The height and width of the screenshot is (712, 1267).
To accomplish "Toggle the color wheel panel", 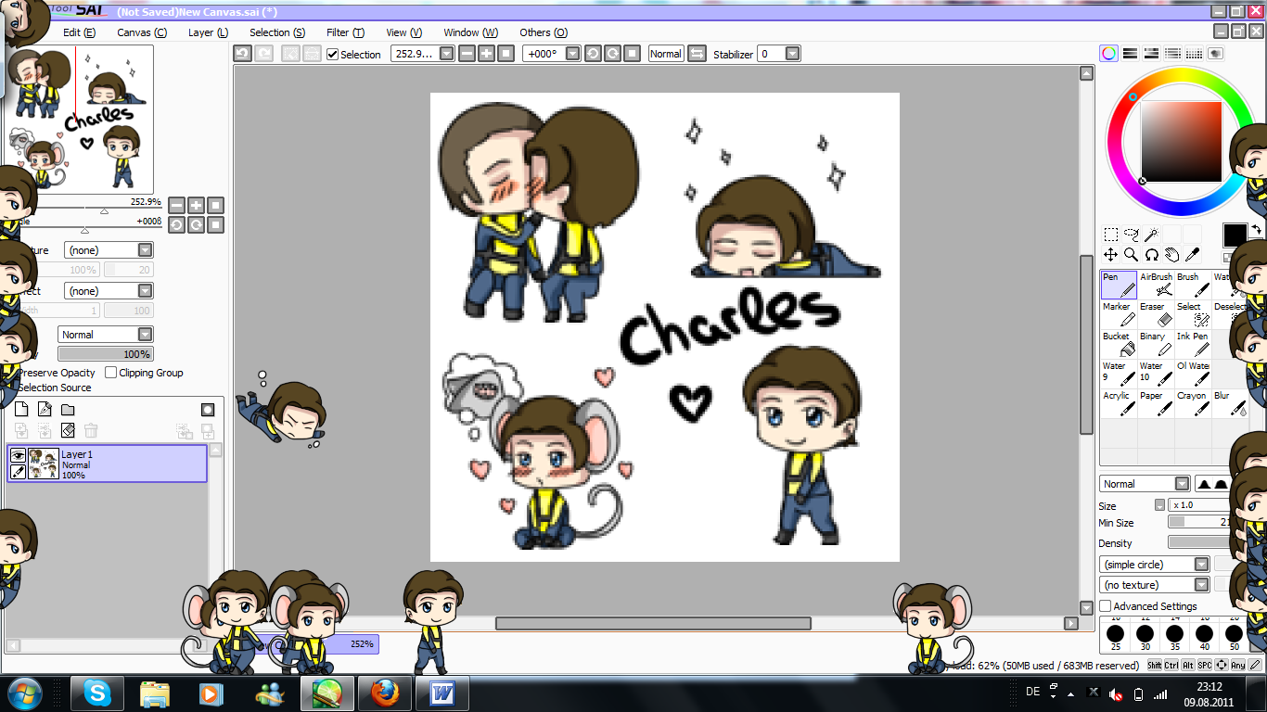I will (1109, 54).
